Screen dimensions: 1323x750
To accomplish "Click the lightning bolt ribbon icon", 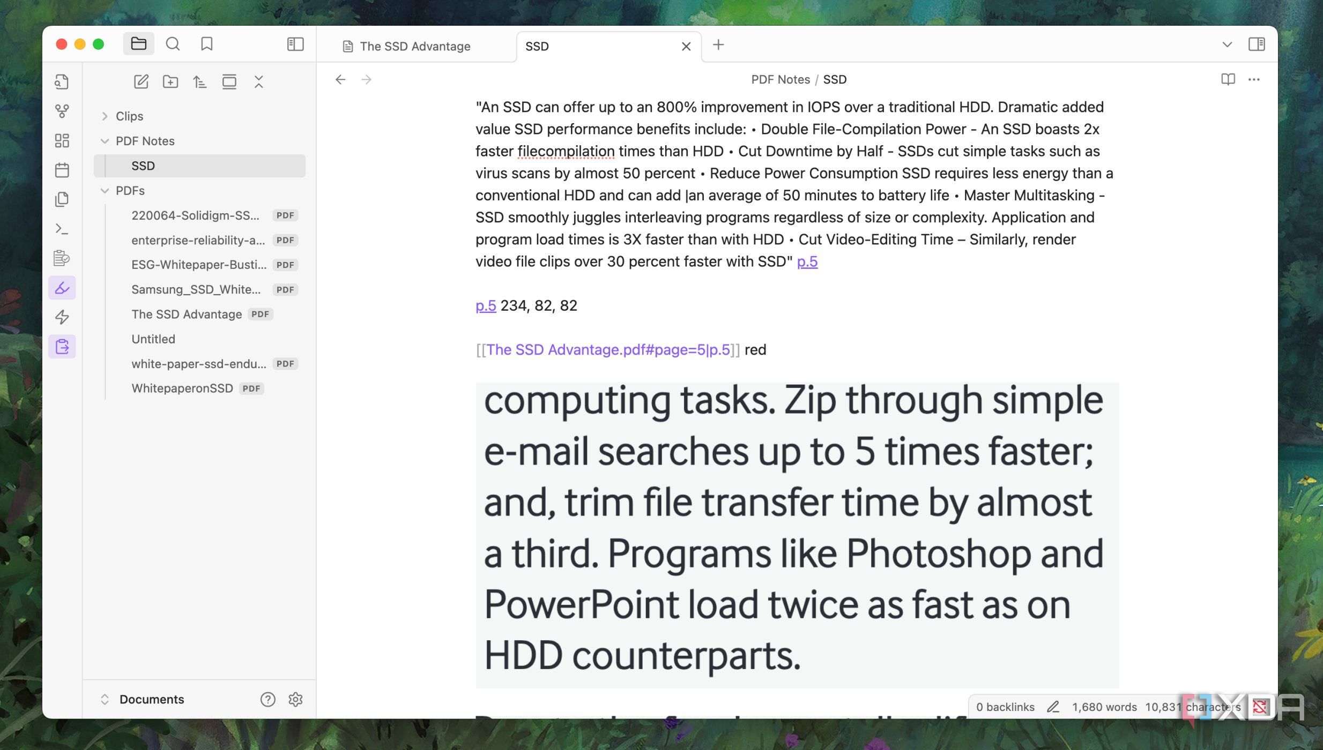I will pyautogui.click(x=62, y=317).
